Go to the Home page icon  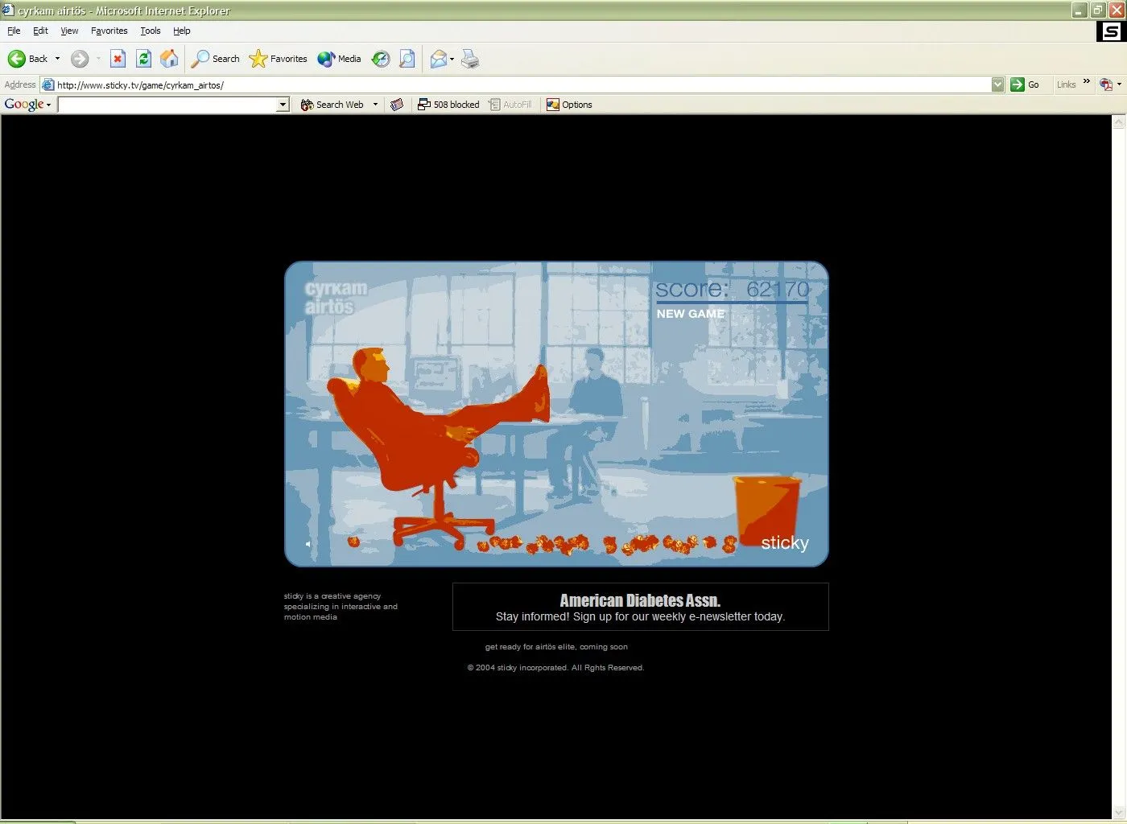click(169, 59)
